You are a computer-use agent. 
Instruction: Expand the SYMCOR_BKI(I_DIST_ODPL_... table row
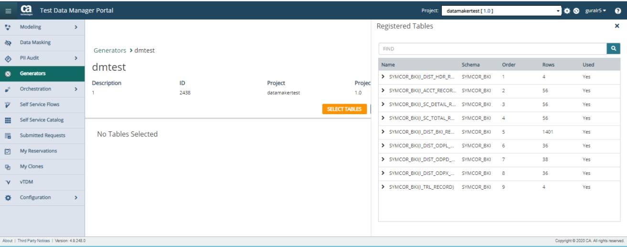click(x=383, y=145)
